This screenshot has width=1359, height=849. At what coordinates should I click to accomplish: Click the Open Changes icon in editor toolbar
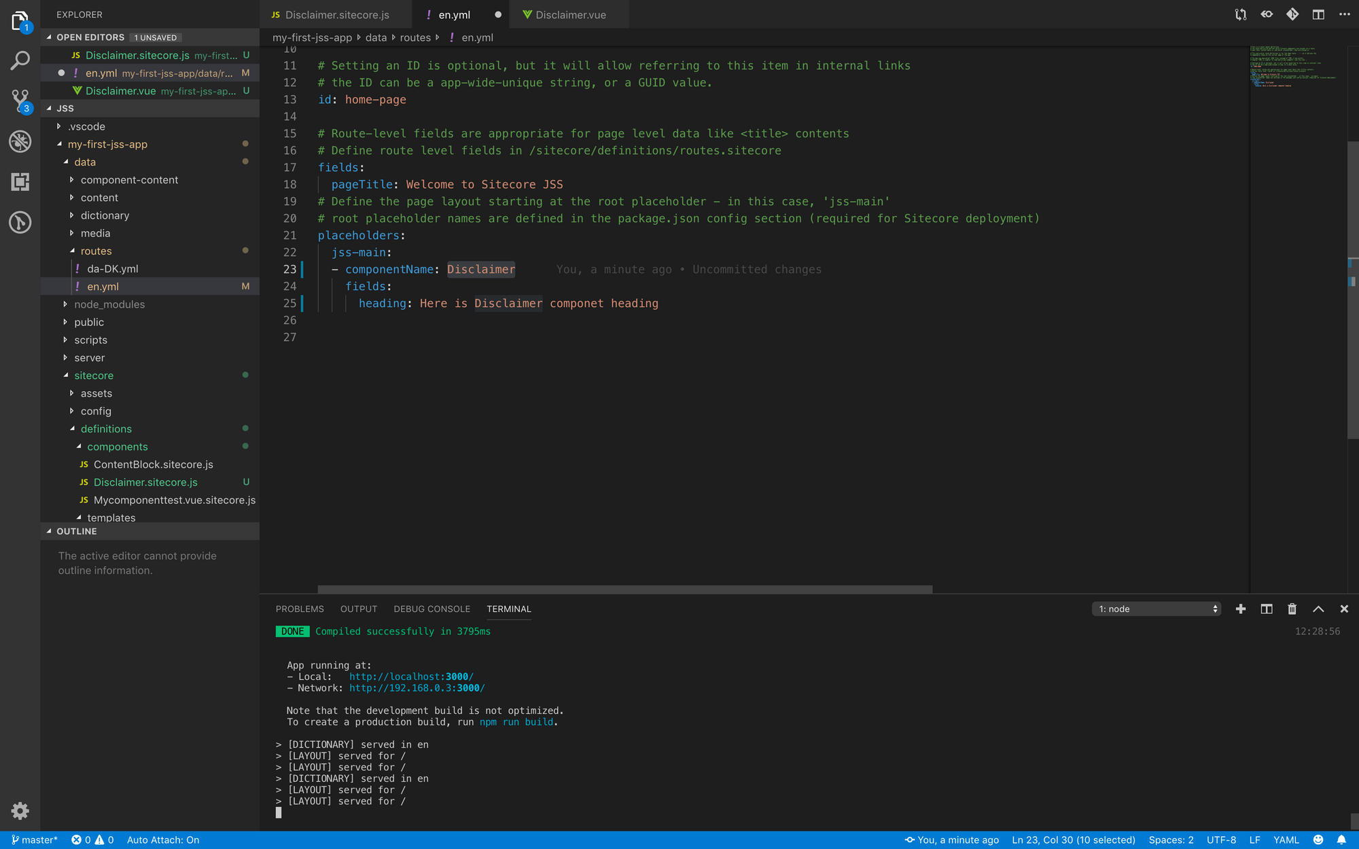[x=1241, y=14]
